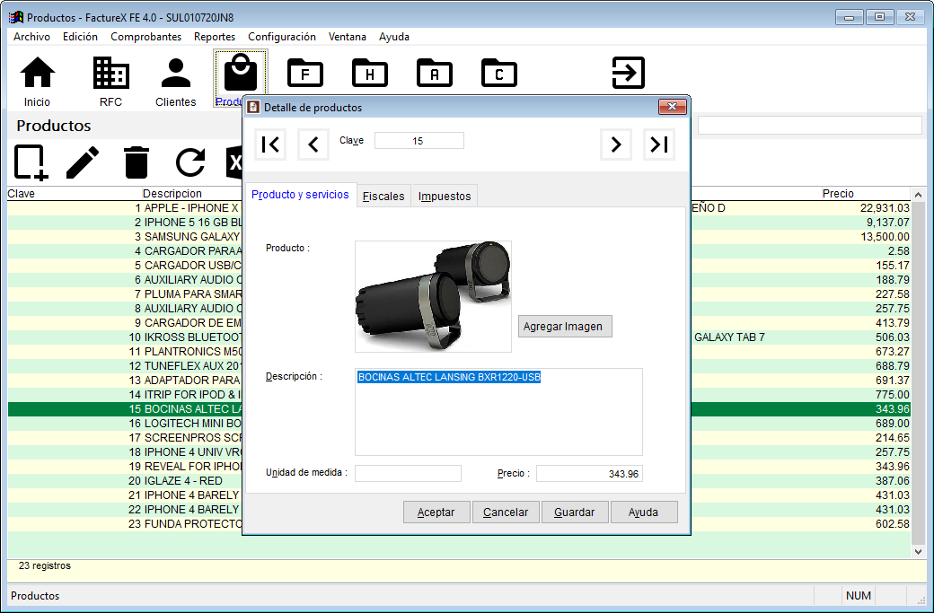This screenshot has height=613, width=934.
Task: Open the RFC building icon
Action: (110, 81)
